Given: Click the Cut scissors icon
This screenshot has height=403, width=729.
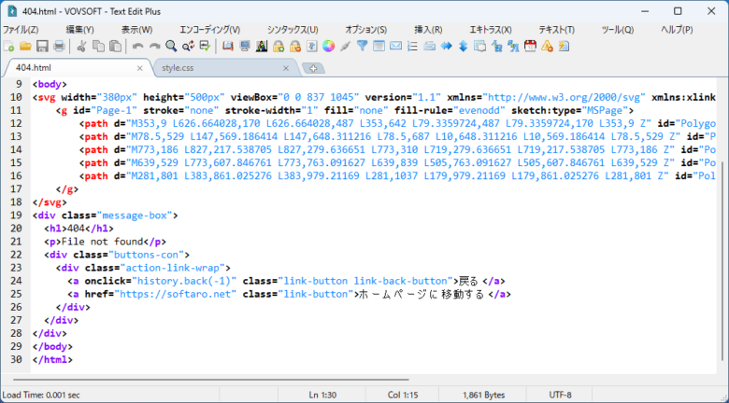Looking at the screenshot, I should coord(81,46).
